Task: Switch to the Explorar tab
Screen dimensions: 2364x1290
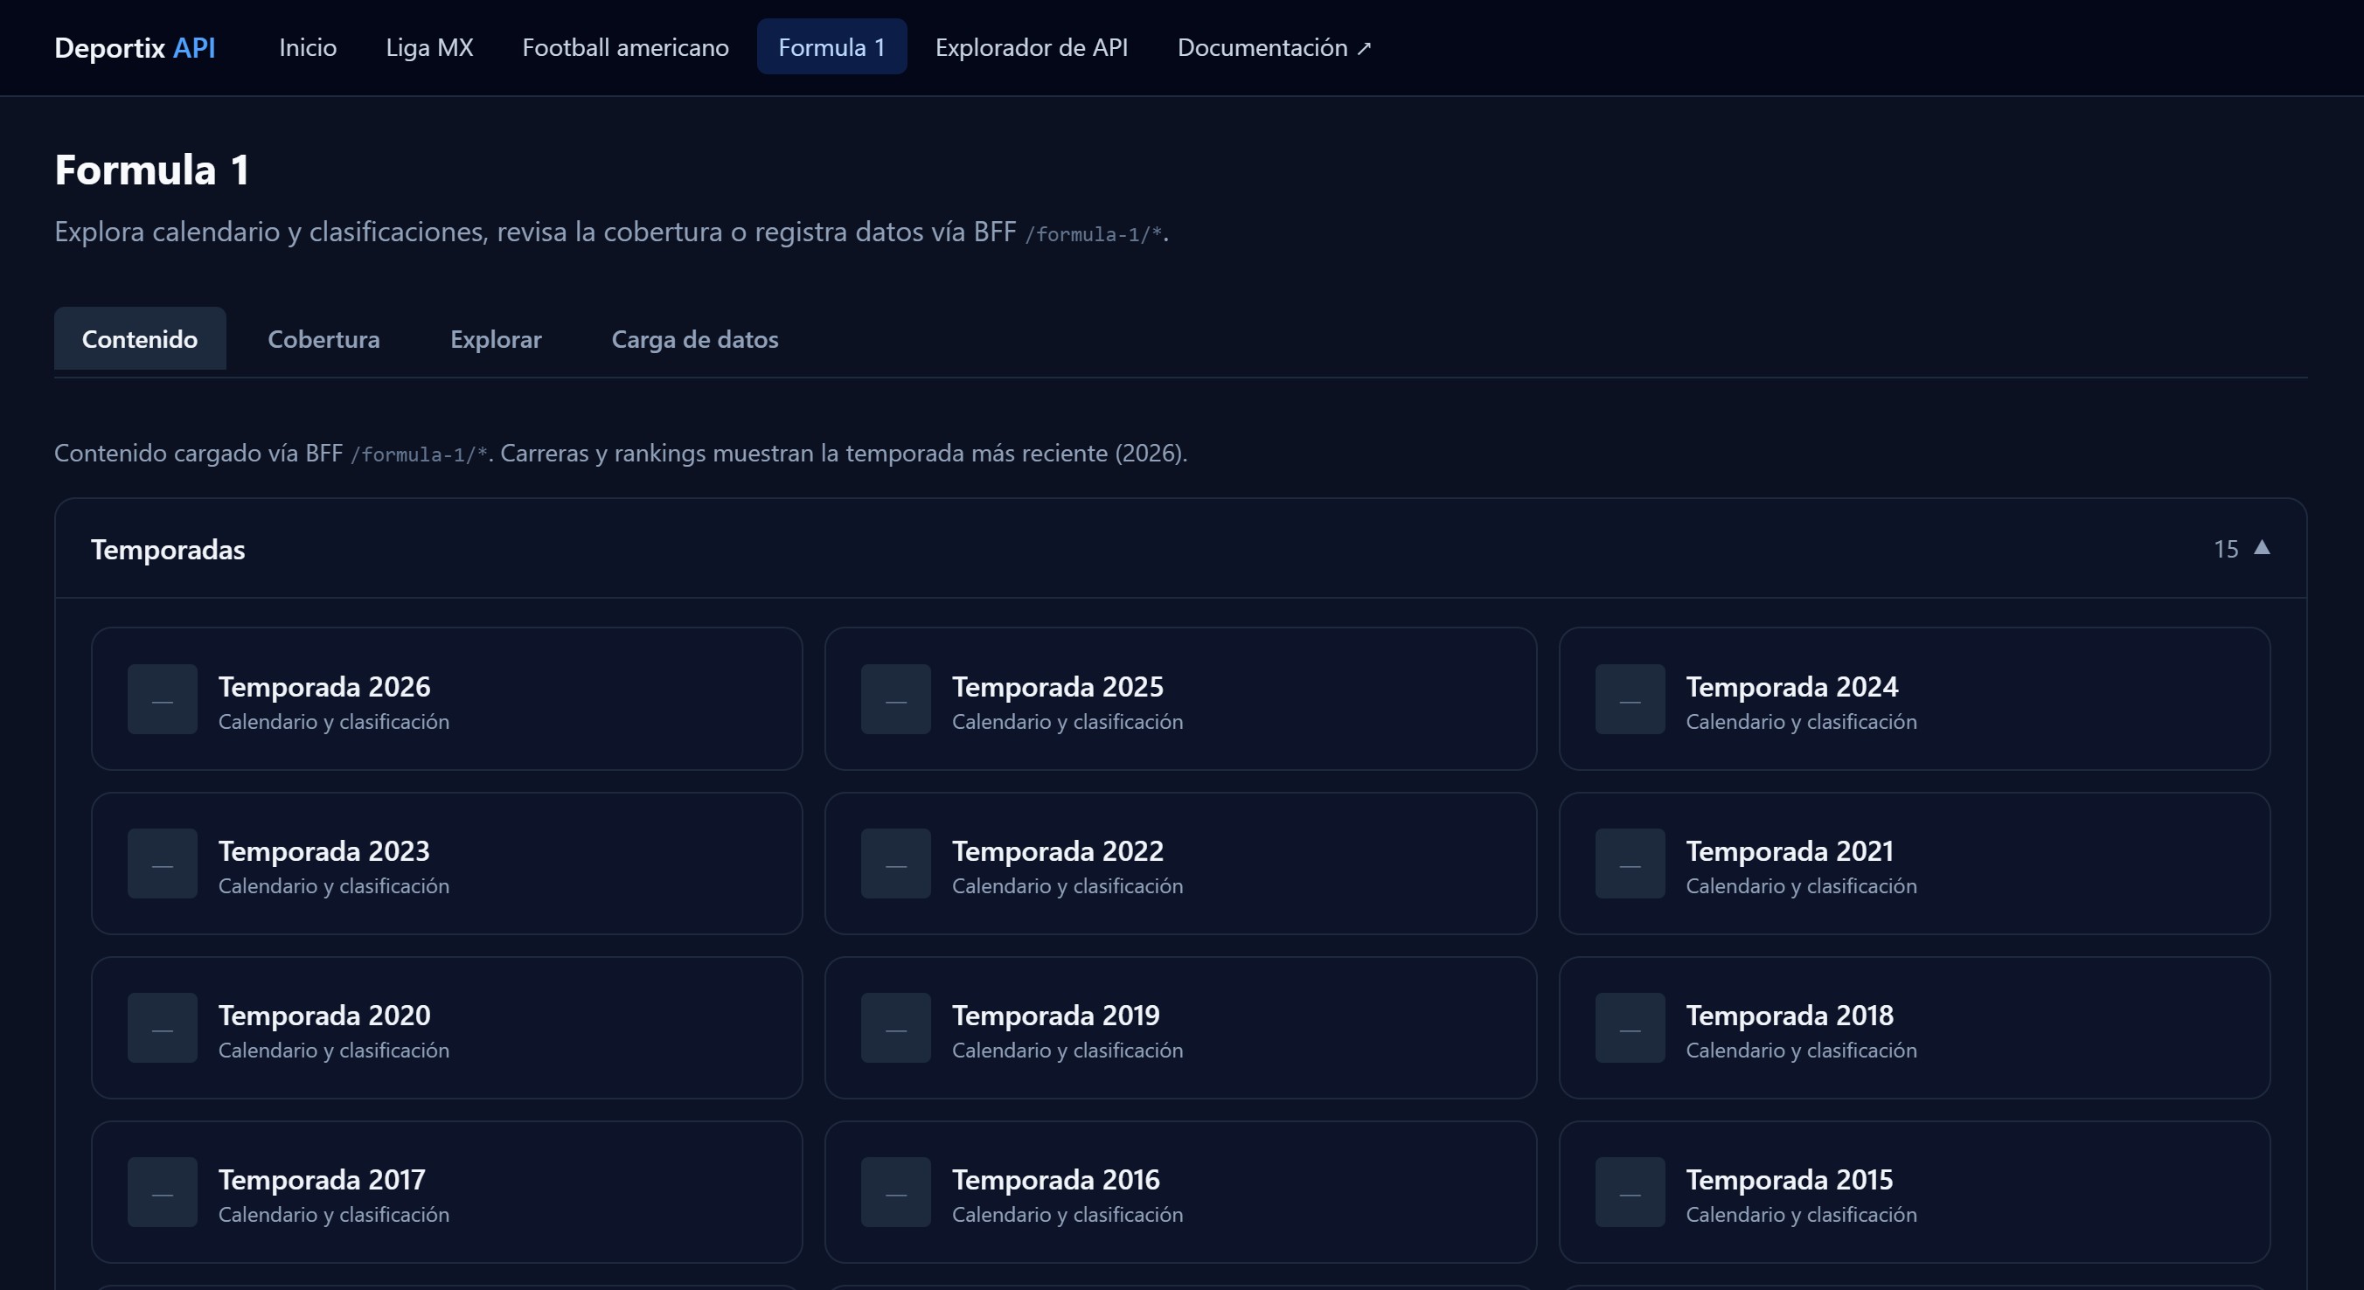Action: [496, 338]
